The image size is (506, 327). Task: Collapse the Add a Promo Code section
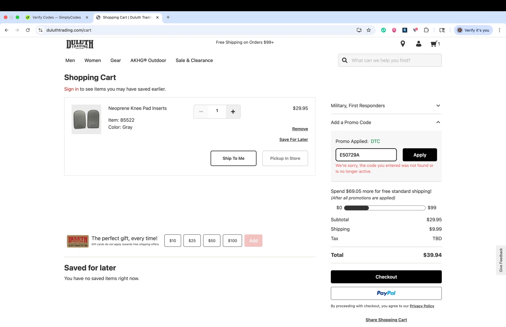click(386, 123)
